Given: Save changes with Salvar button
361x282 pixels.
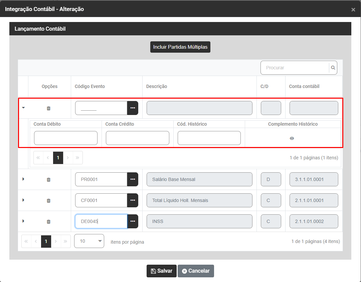Looking at the screenshot, I should [x=162, y=271].
